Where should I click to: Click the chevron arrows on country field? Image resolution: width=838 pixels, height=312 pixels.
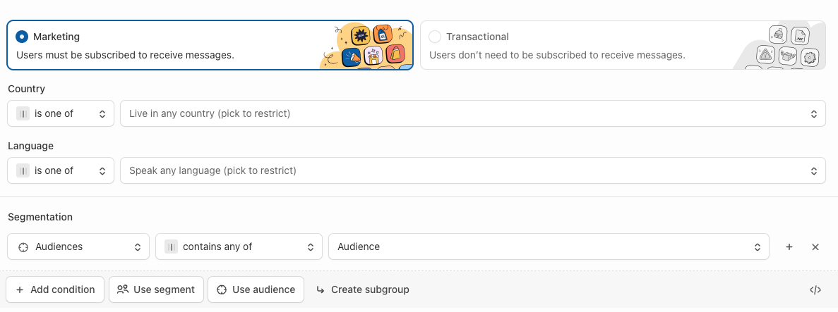[x=813, y=113]
